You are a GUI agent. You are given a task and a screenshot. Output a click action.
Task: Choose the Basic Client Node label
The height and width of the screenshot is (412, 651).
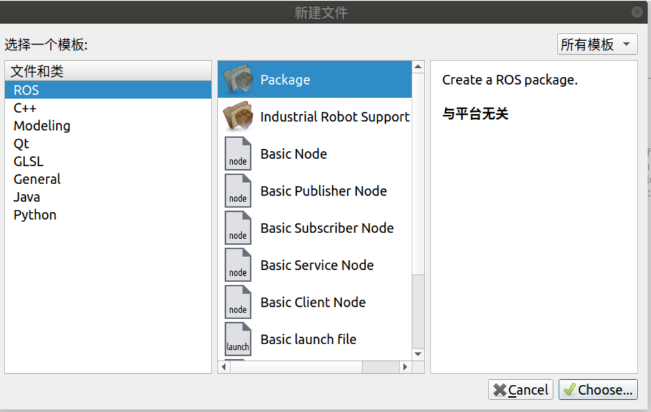[x=313, y=302]
